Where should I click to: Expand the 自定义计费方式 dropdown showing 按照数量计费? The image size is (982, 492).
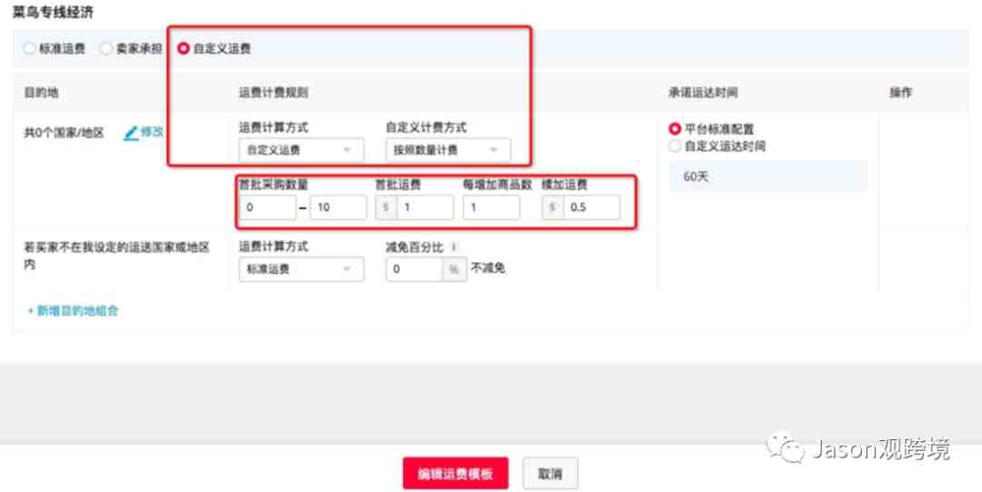coord(447,150)
